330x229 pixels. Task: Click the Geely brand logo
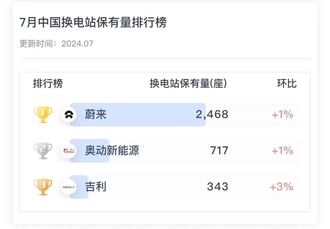(69, 187)
